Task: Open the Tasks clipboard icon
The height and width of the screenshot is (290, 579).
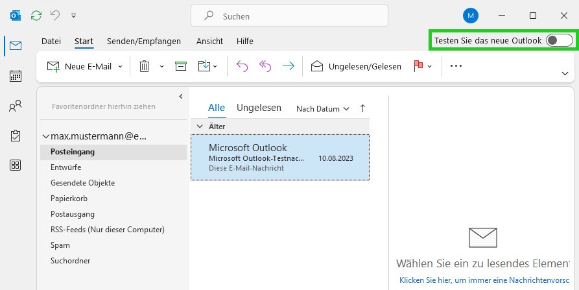Action: (x=15, y=136)
